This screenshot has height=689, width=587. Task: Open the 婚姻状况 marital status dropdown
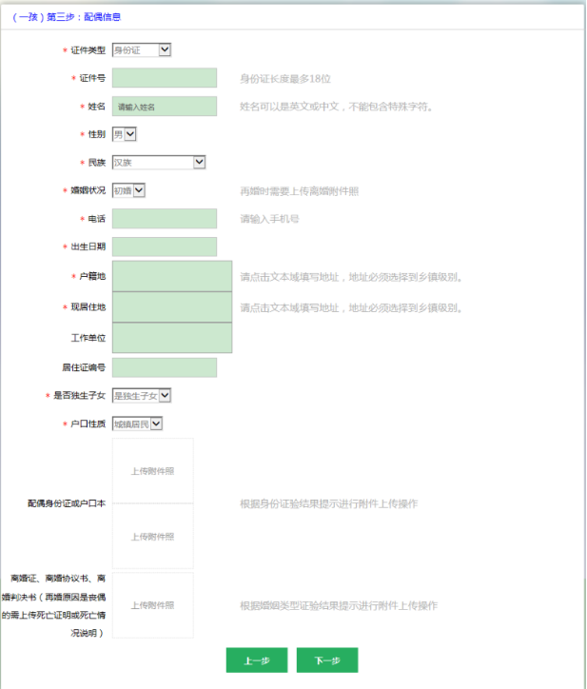coord(128,190)
